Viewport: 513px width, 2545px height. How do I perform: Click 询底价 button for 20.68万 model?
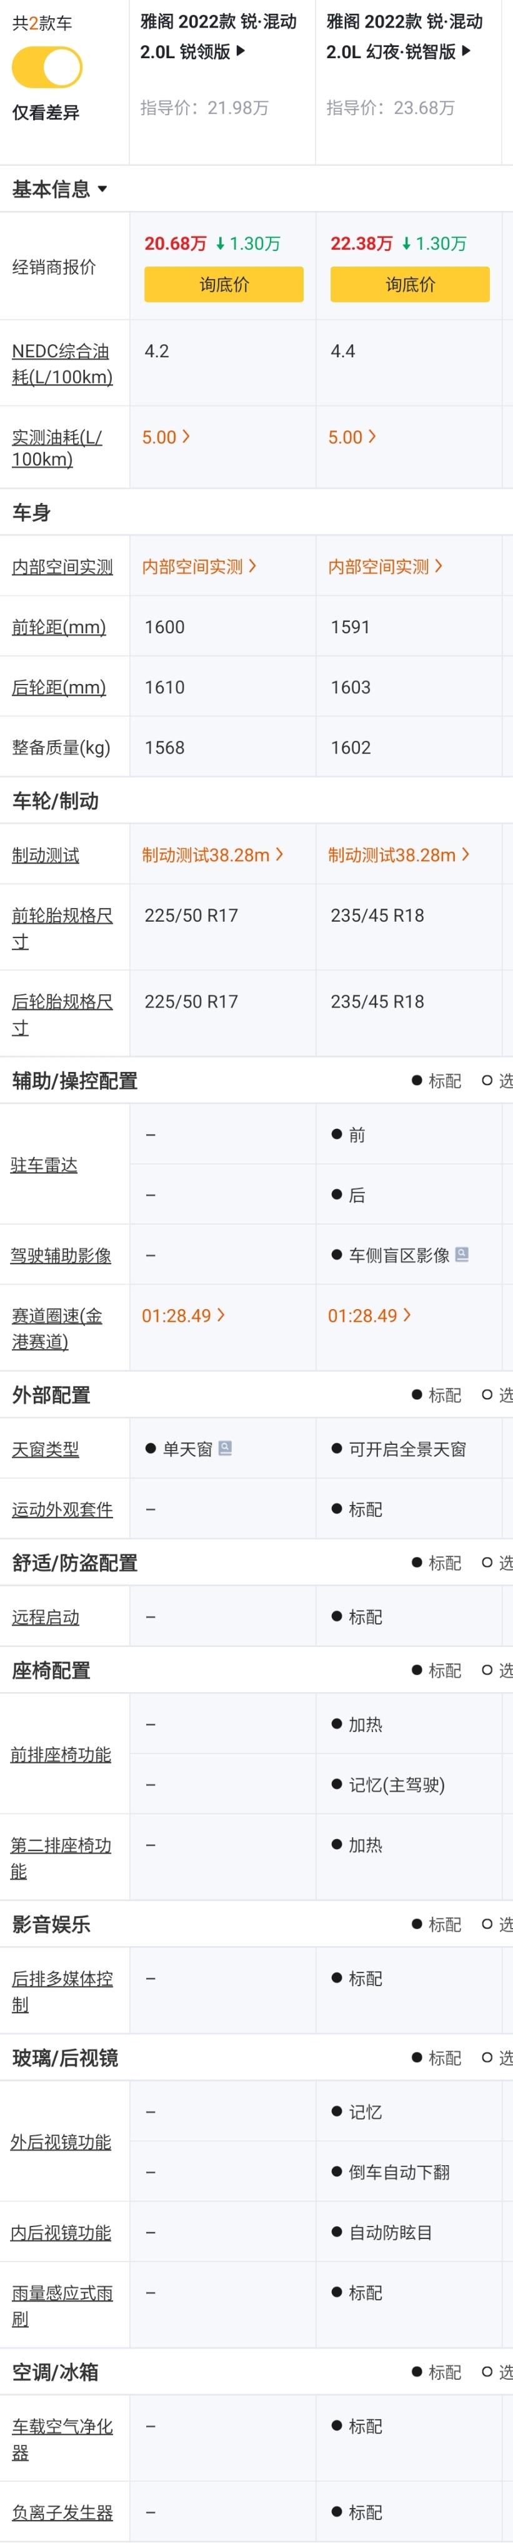pos(224,285)
